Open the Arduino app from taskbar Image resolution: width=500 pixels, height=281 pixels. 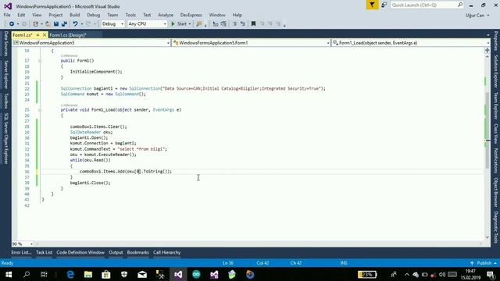click(x=196, y=274)
